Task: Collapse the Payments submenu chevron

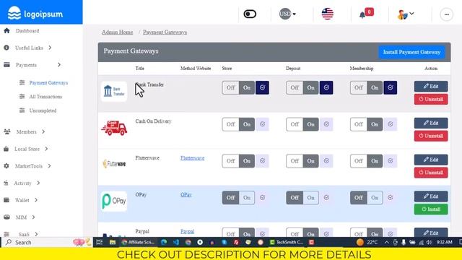Action: [59, 64]
